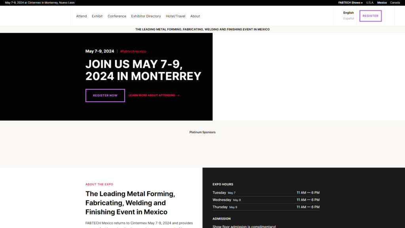
Task: Open the #fabtechmexico hashtag link
Action: (133, 51)
